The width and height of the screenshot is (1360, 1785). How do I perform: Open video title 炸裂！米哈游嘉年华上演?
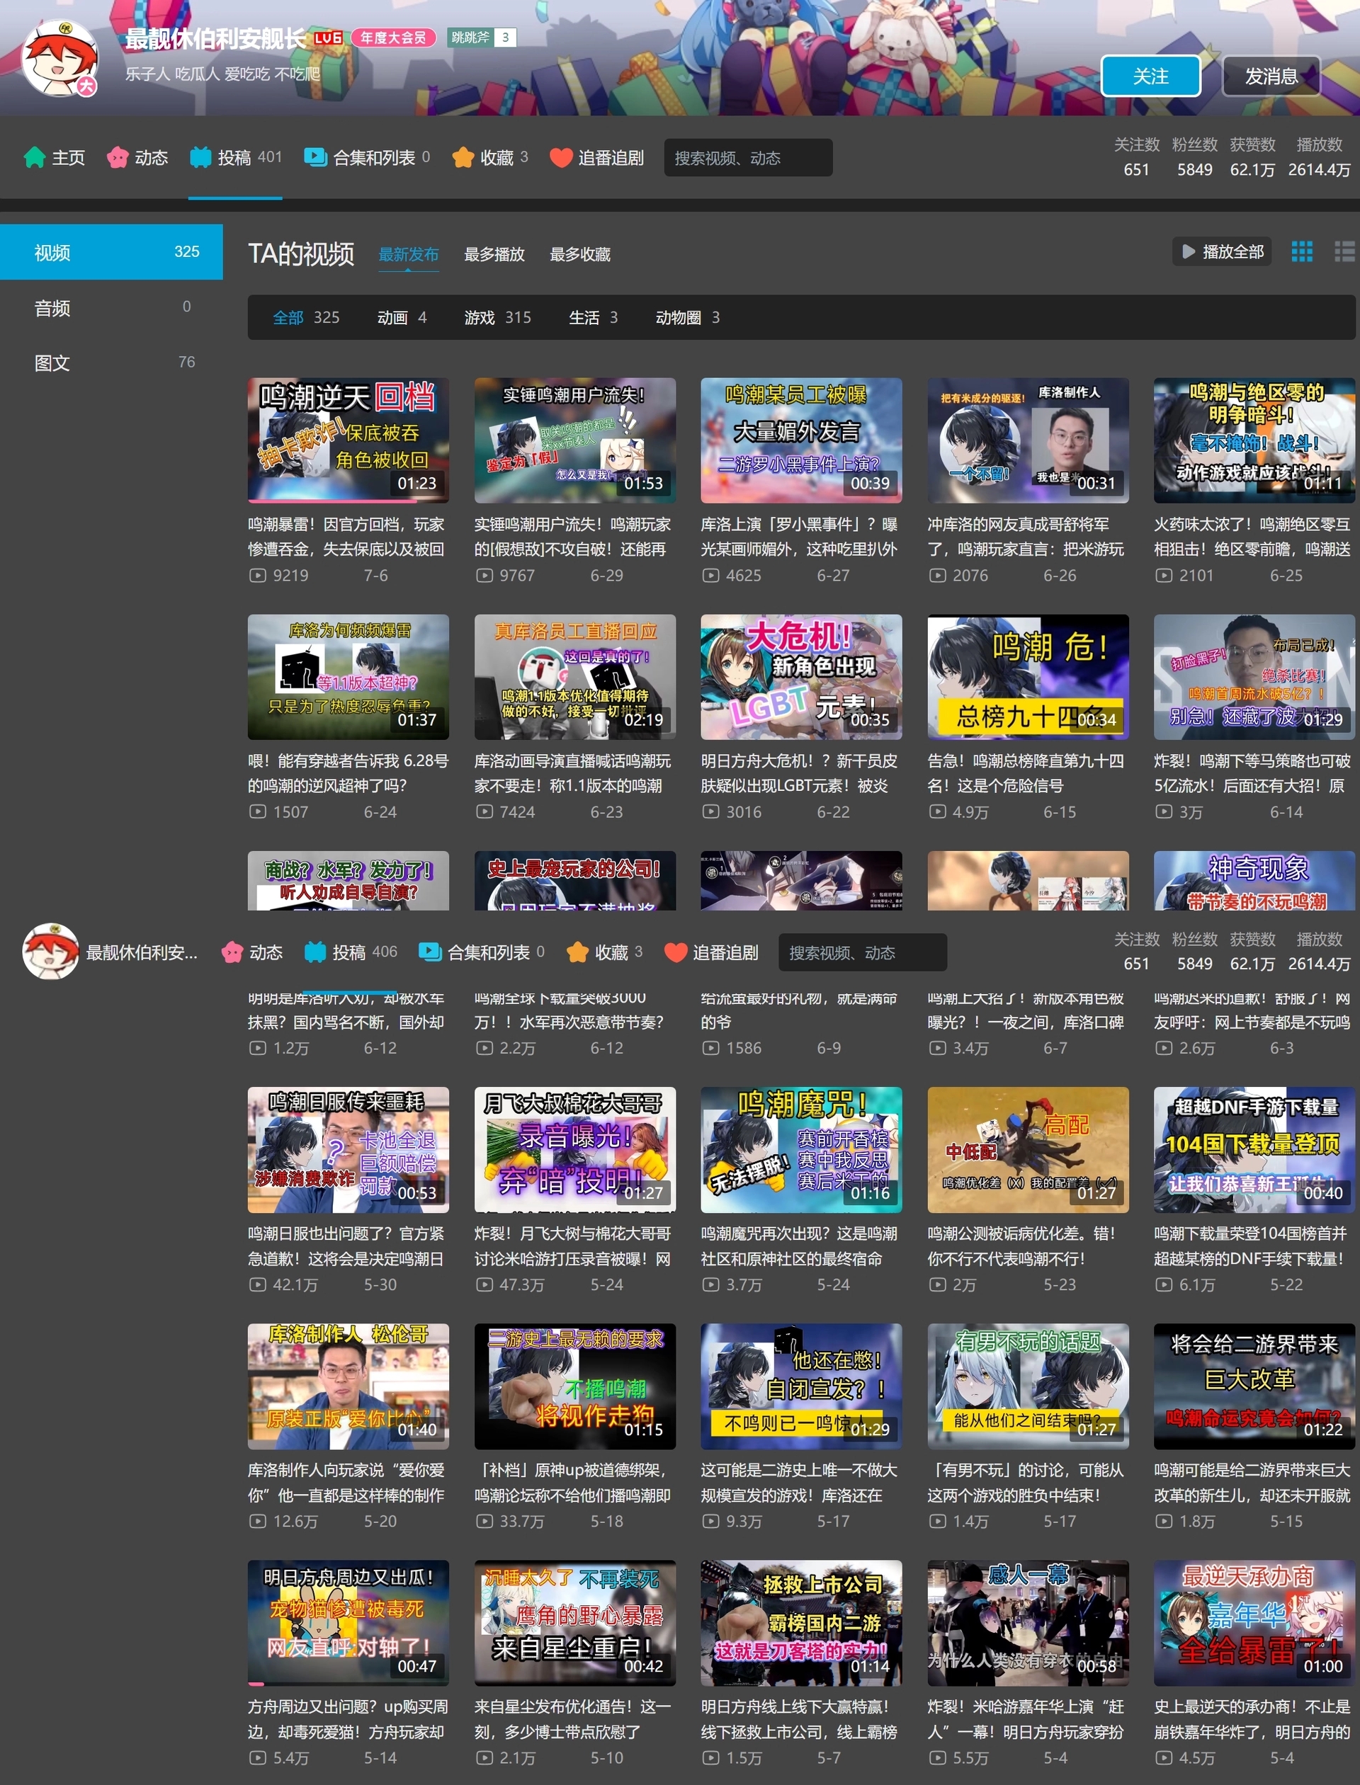point(1026,1718)
